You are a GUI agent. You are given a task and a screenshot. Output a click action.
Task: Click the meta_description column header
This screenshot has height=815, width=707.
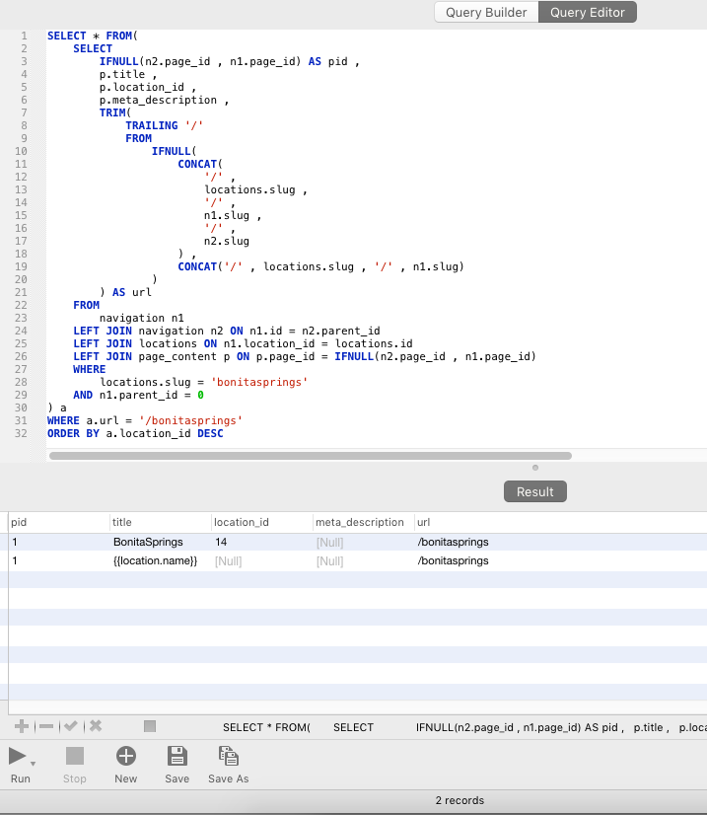pyautogui.click(x=360, y=522)
